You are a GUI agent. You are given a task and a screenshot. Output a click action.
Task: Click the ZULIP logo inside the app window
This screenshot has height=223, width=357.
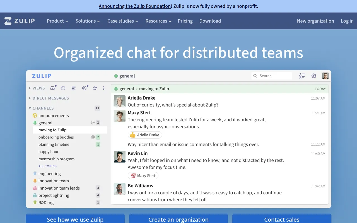tap(42, 76)
